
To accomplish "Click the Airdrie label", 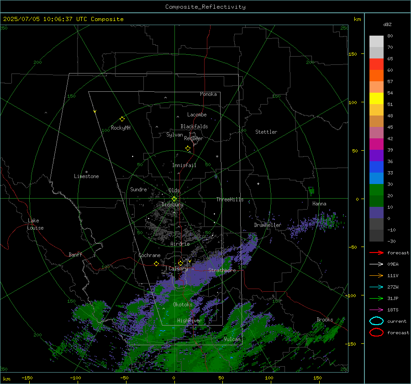I will 180,244.
